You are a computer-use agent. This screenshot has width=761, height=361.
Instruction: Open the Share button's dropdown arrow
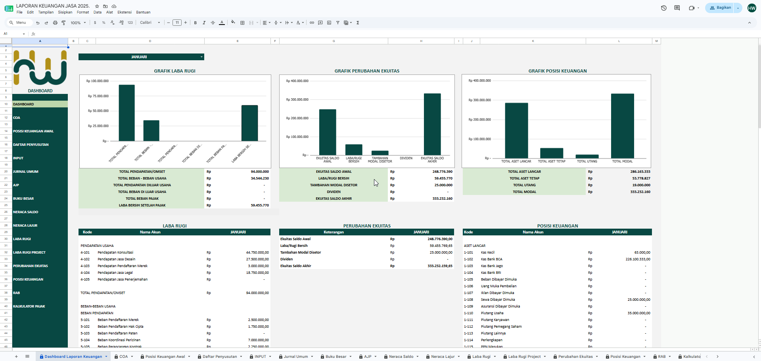pyautogui.click(x=738, y=8)
